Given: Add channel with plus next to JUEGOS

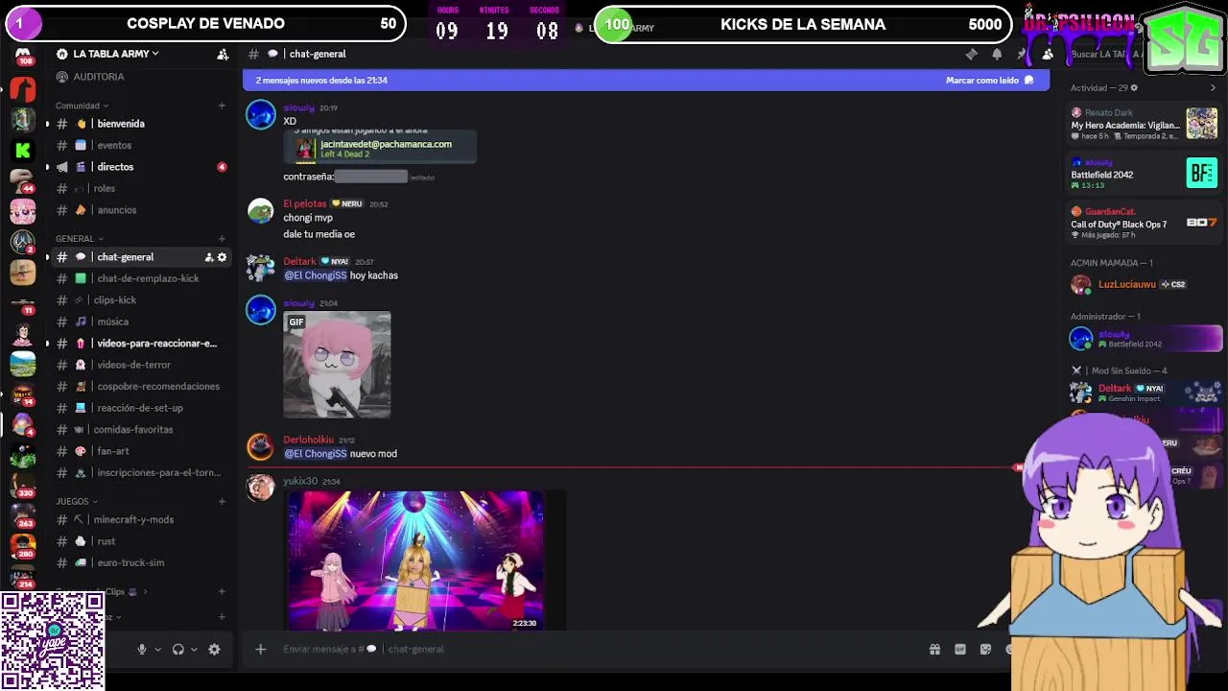Looking at the screenshot, I should tap(222, 501).
